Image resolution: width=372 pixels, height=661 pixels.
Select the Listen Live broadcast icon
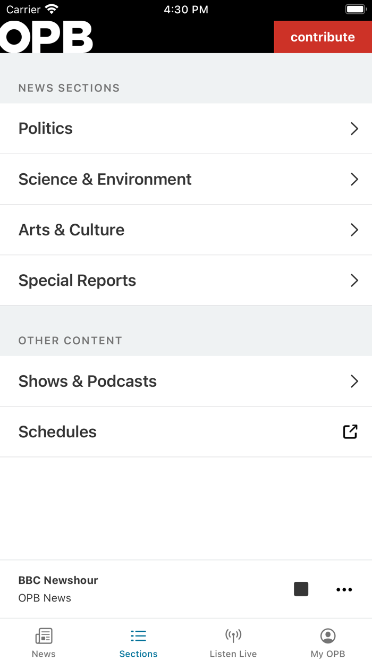[233, 635]
